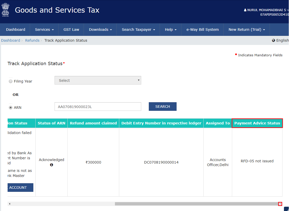Expand the Downloads menu

tap(100, 30)
